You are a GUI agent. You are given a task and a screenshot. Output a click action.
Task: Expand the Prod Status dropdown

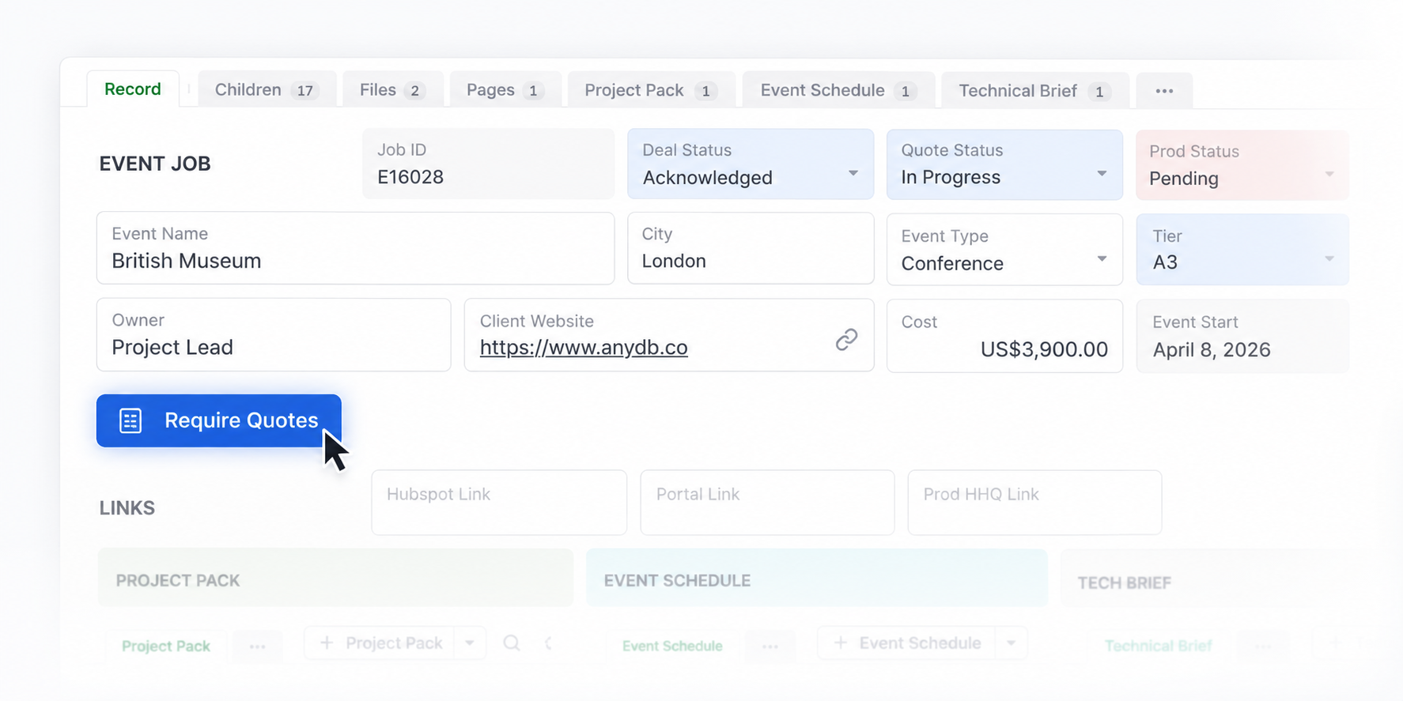pyautogui.click(x=1242, y=164)
